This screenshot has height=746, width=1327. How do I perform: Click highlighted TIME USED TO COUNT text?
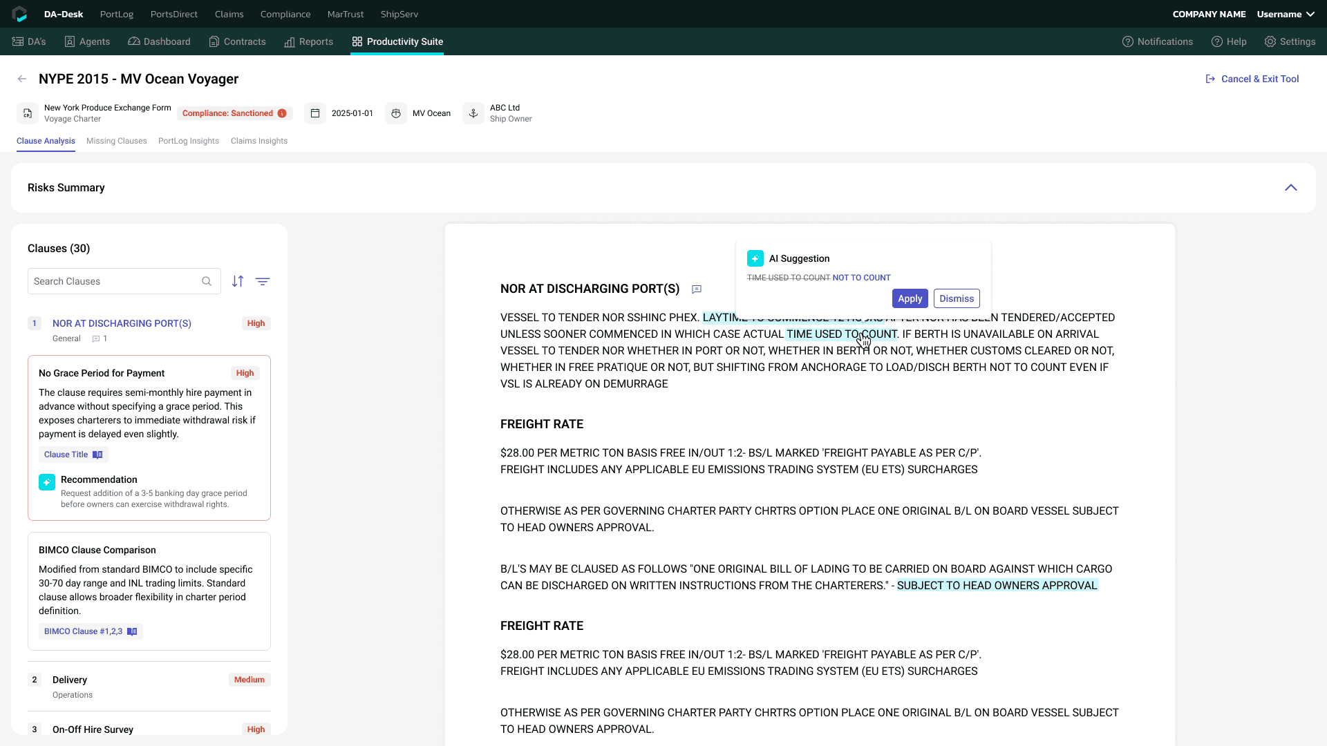tap(842, 334)
